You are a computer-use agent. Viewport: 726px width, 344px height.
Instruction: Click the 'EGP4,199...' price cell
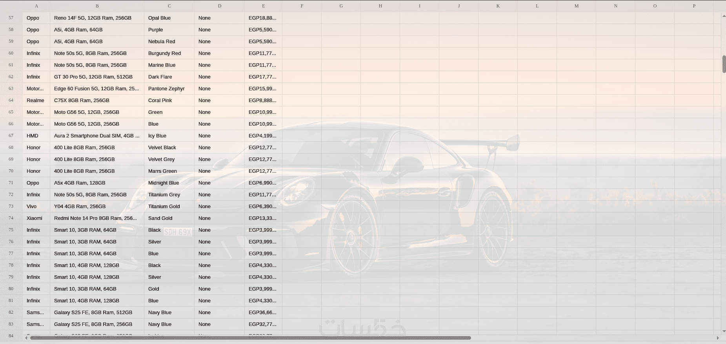point(264,135)
